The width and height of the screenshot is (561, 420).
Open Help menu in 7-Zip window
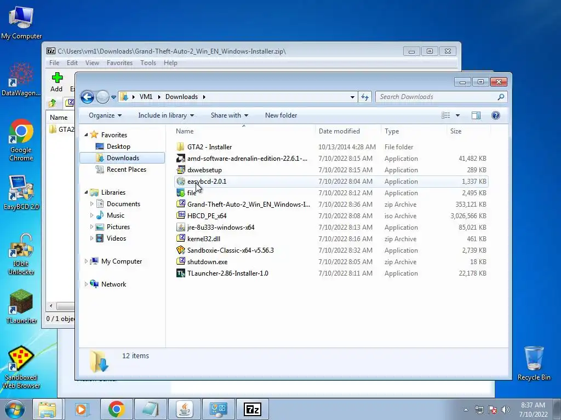[170, 63]
